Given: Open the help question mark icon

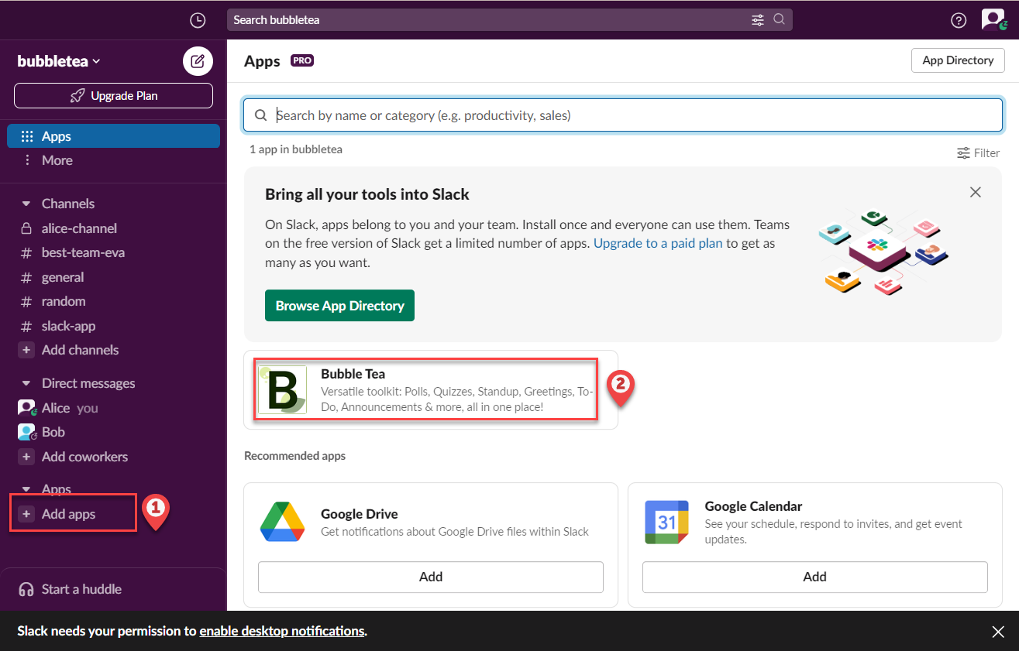Looking at the screenshot, I should (959, 20).
